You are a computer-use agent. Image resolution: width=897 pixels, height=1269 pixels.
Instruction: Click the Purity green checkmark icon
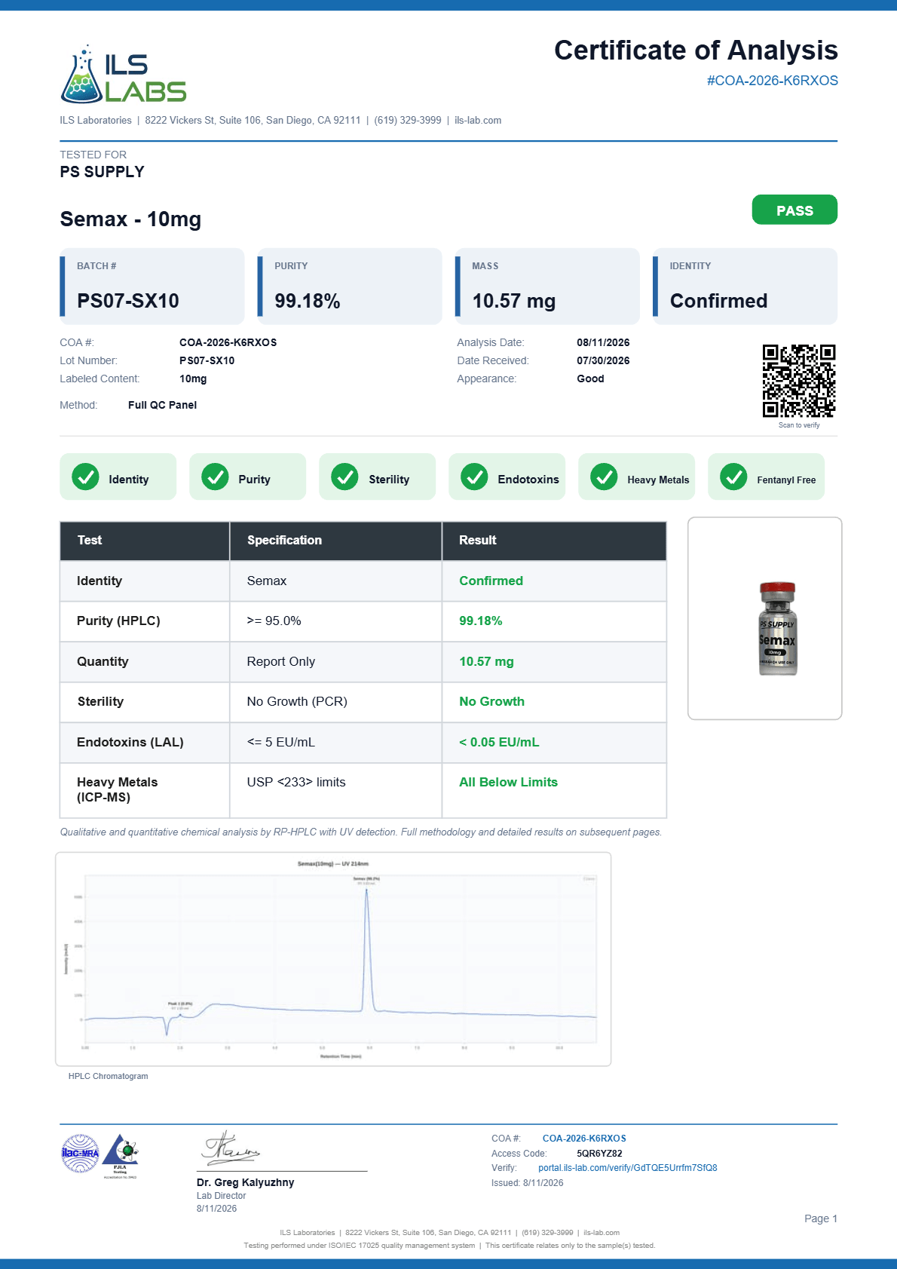[215, 477]
